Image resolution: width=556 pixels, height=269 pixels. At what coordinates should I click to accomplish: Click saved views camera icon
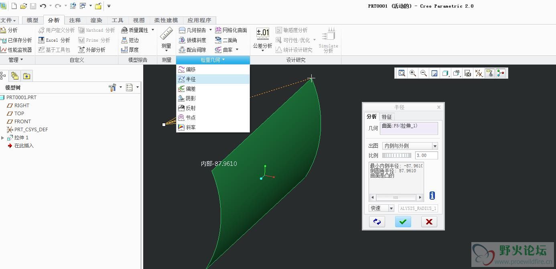467,73
